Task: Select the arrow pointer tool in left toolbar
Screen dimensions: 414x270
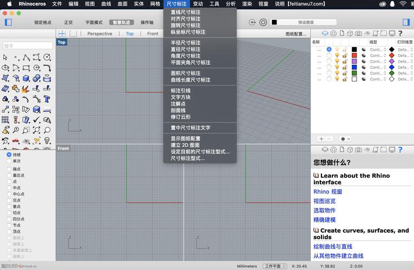Action: pyautogui.click(x=5, y=57)
